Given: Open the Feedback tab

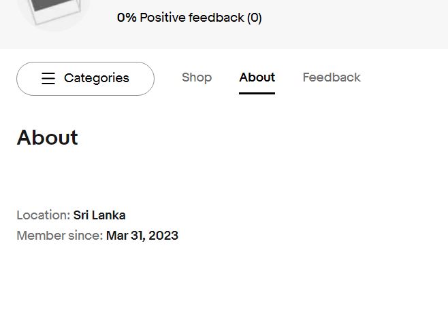Looking at the screenshot, I should click(332, 77).
